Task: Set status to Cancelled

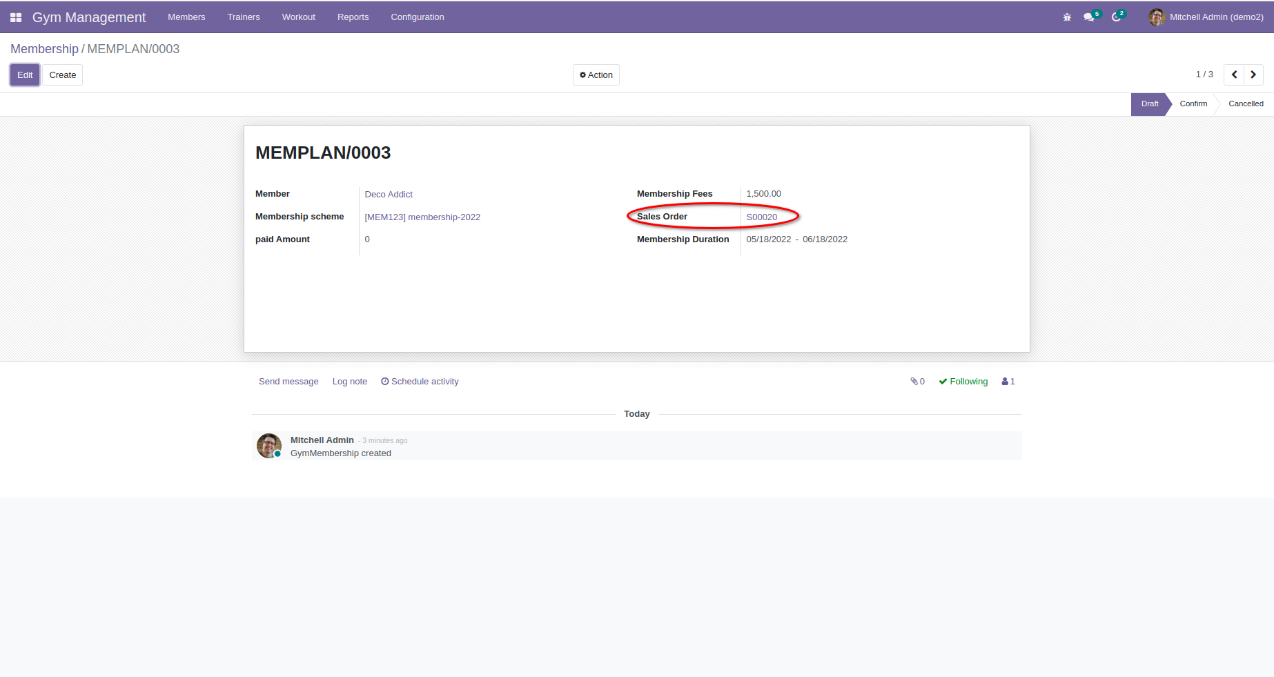Action: pos(1246,104)
